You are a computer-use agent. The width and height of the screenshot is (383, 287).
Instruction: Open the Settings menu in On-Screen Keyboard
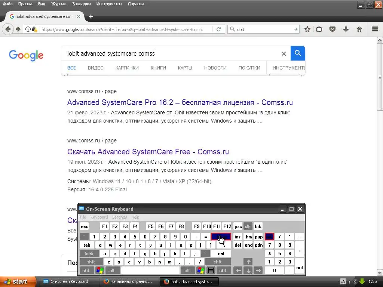(119, 217)
